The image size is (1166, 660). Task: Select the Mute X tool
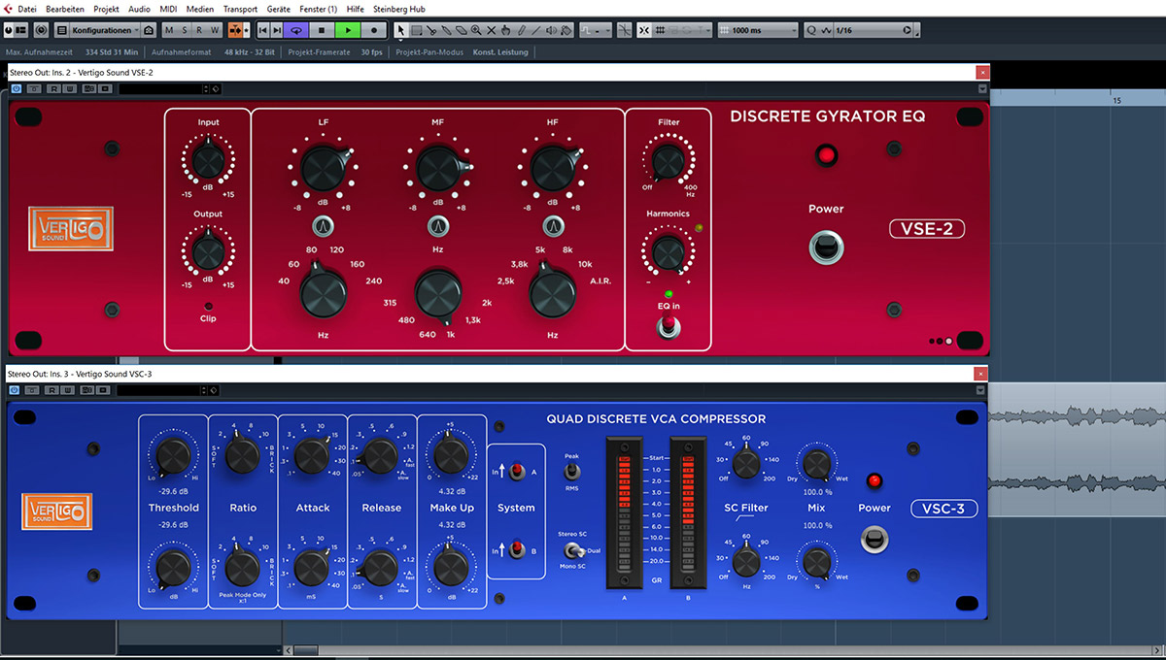coord(491,30)
